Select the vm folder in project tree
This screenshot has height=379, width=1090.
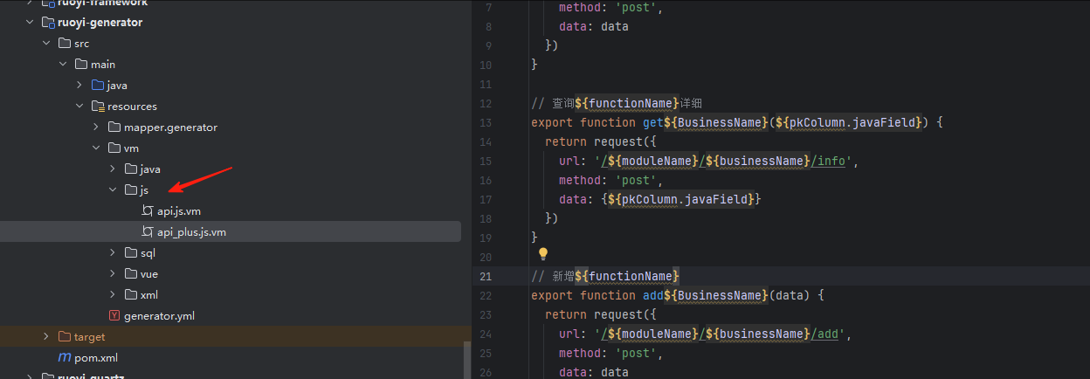pos(131,148)
